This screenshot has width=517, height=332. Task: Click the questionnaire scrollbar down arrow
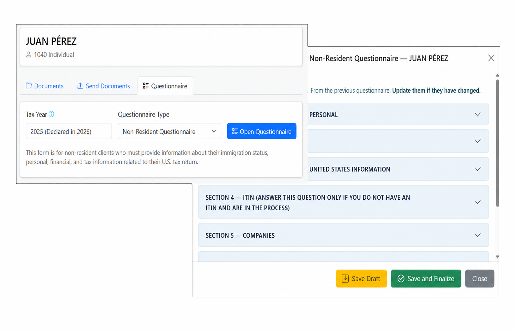pos(497,257)
